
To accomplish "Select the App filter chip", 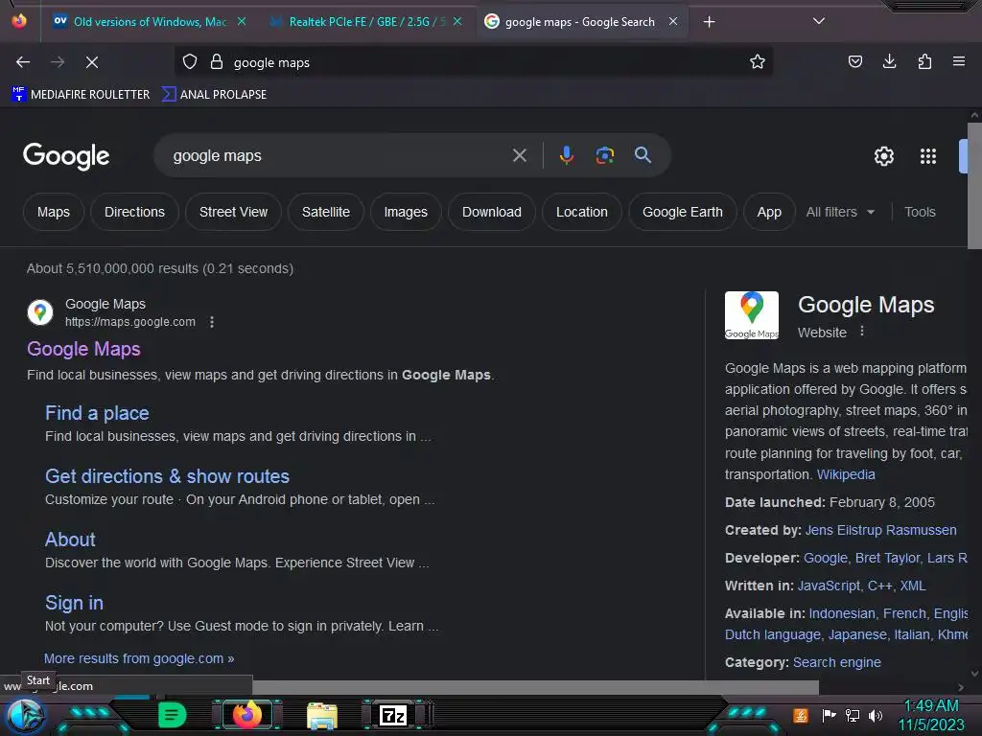I will click(x=769, y=212).
